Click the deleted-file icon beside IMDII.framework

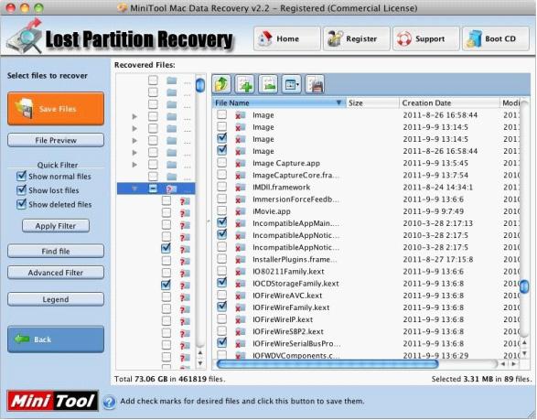[x=240, y=188]
